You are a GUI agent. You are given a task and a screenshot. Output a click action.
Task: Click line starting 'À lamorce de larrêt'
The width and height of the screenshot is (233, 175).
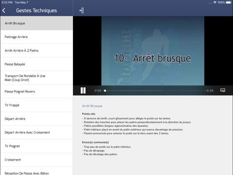[126, 118]
